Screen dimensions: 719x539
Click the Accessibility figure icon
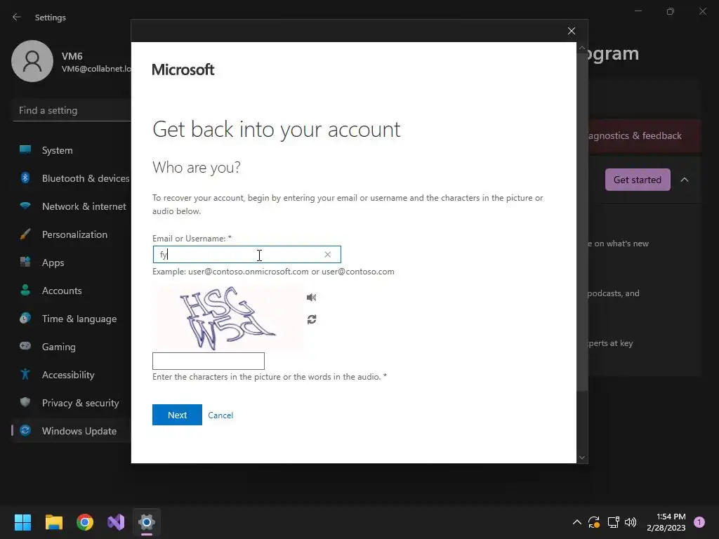[25, 374]
